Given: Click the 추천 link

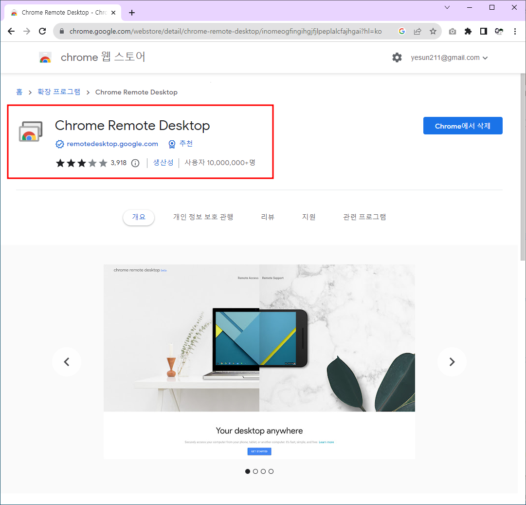Looking at the screenshot, I should point(186,144).
